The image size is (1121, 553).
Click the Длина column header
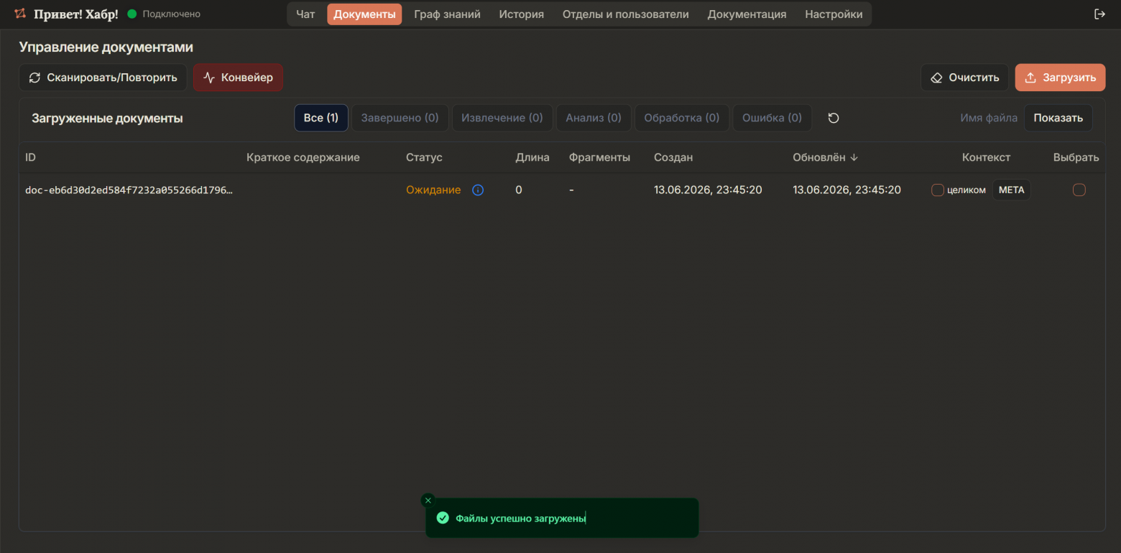tap(532, 157)
